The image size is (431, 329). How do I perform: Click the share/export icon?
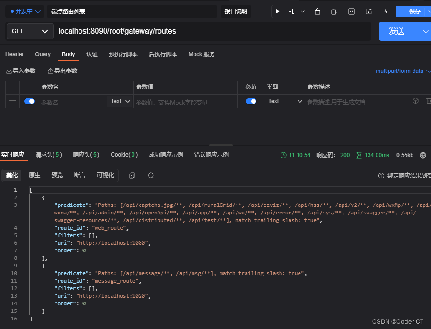369,11
